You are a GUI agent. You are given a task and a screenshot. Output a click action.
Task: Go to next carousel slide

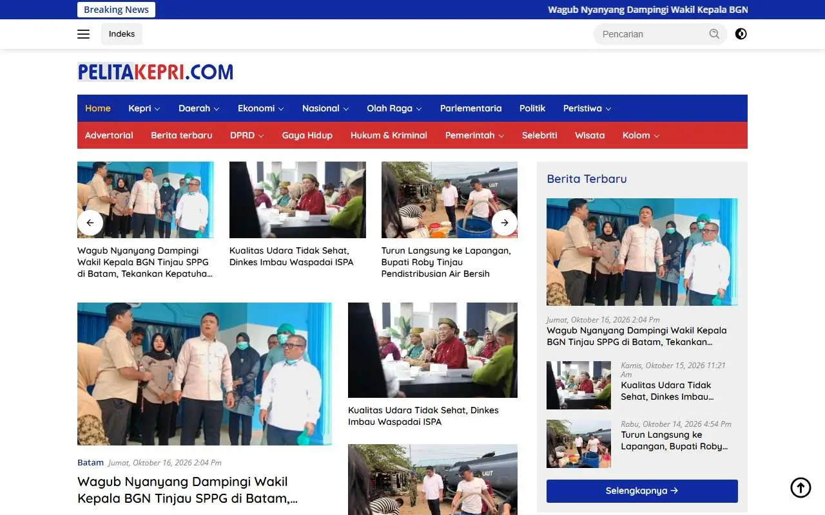coord(505,223)
